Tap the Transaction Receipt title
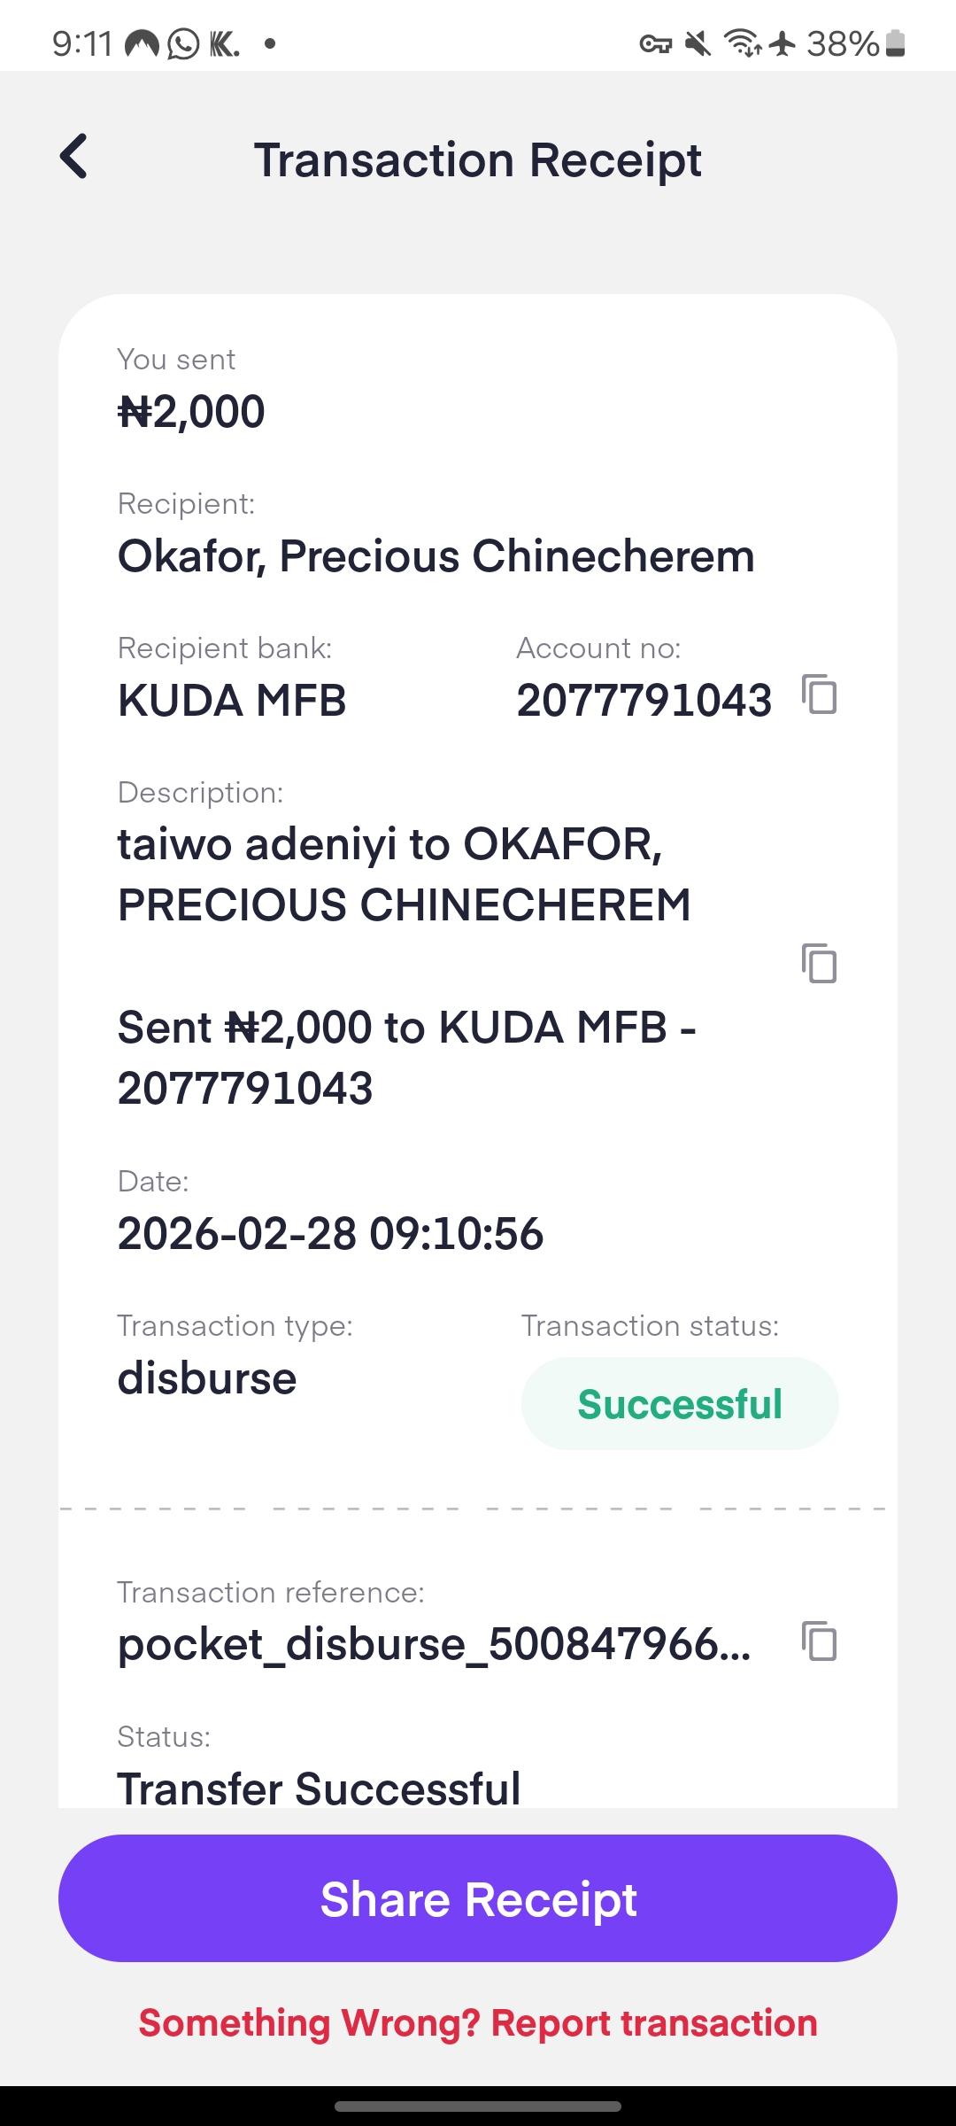Screen dimensions: 956x2126 coord(478,160)
